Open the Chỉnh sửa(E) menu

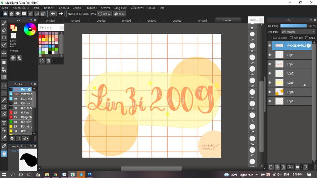pos(21,8)
